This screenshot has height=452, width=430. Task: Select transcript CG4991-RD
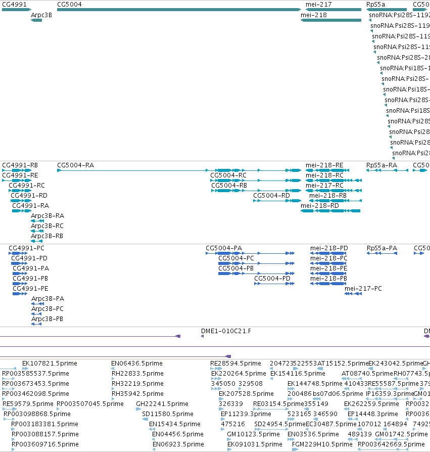click(x=29, y=196)
